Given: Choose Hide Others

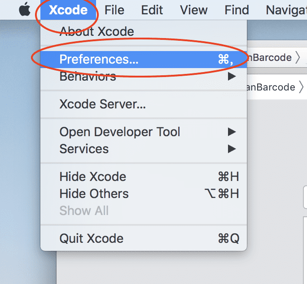Looking at the screenshot, I should click(94, 194).
